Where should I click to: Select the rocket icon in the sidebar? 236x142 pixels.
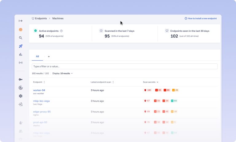(21, 46)
